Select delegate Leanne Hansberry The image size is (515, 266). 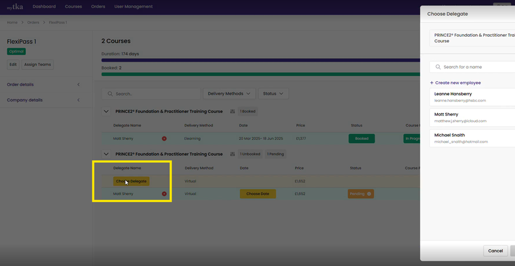pyautogui.click(x=472, y=97)
